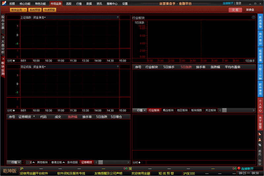Screen dimensions: 264x176
Task: Click 连接断开 status in title bar
Action: pyautogui.click(x=228, y=3)
